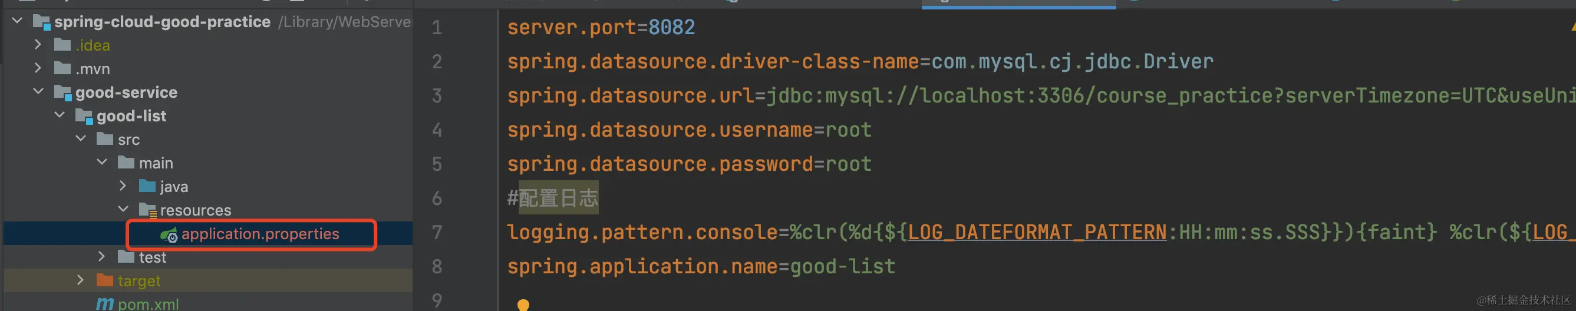
Task: Collapse the spring-cloud-good-practice root node
Action: (x=17, y=21)
